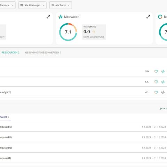This screenshot has width=167, height=167.
Task: Click the Alle Abteilungen grid icon
Action: (22, 5)
